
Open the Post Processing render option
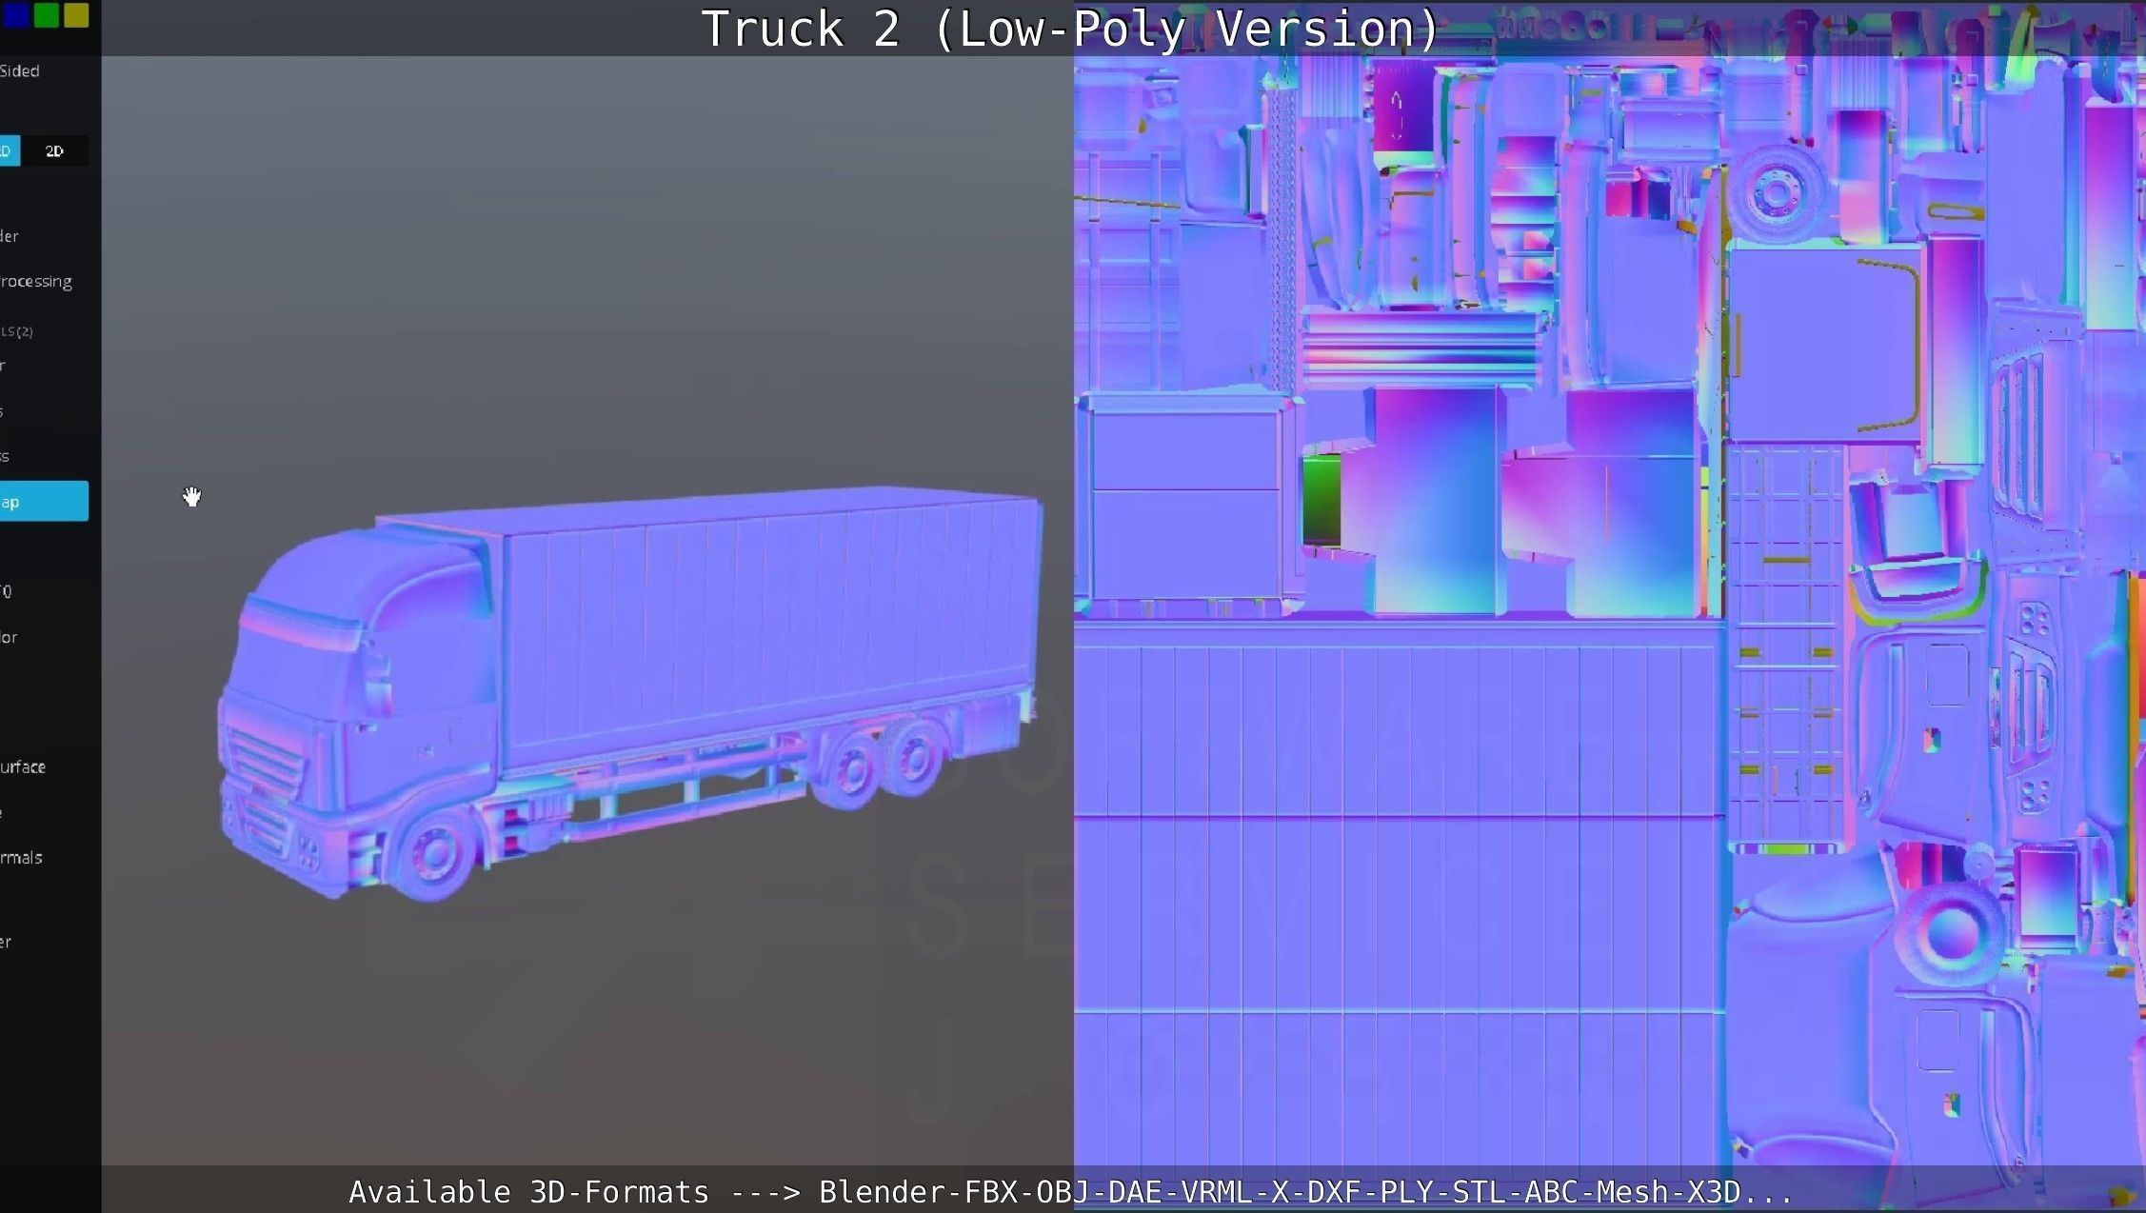(x=36, y=281)
